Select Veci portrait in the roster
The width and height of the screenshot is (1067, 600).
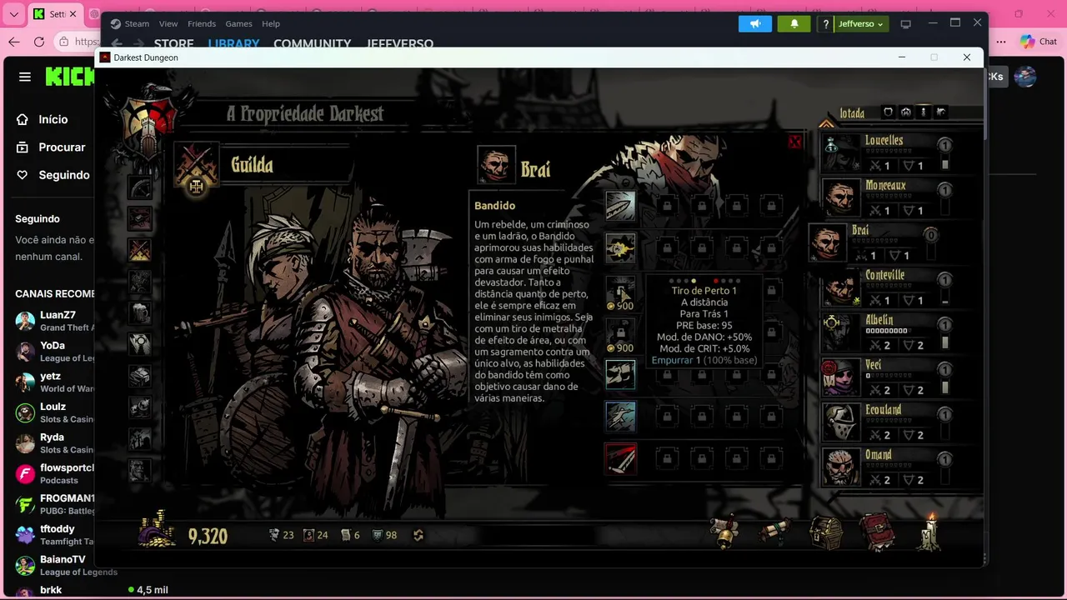pos(842,378)
